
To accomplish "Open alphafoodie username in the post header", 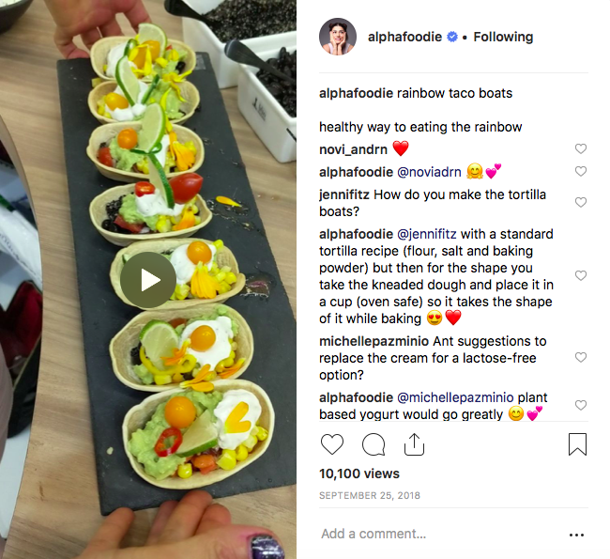I will pos(404,37).
